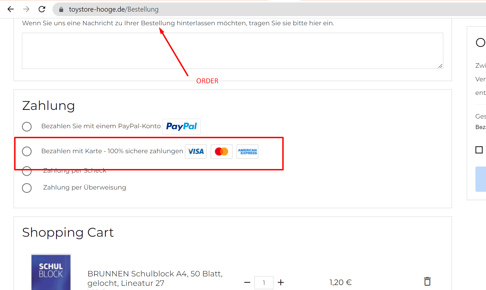
Task: Tick the checkbox in the right sidebar
Action: click(479, 150)
